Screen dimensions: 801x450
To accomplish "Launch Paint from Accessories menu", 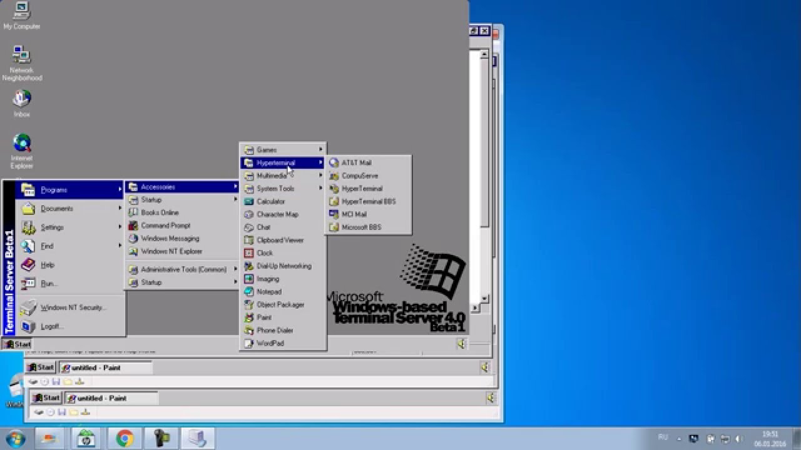I will point(283,317).
